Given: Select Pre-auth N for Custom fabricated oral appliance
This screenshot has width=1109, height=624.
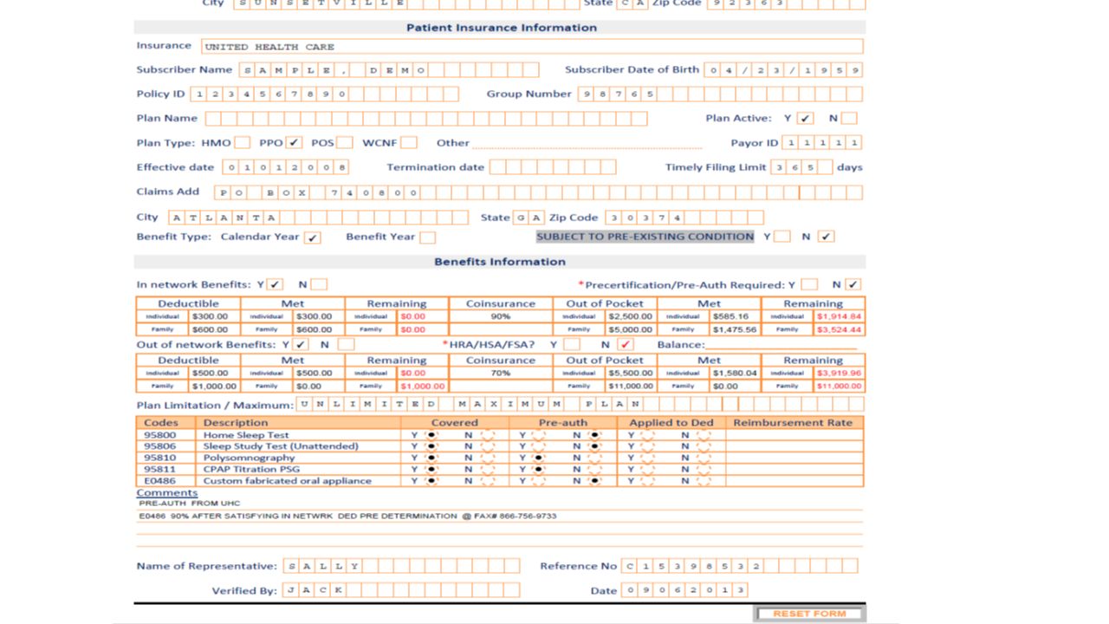Looking at the screenshot, I should (x=594, y=480).
